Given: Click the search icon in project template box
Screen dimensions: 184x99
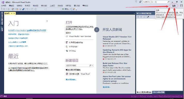Looking at the screenshot, I should (90, 65).
